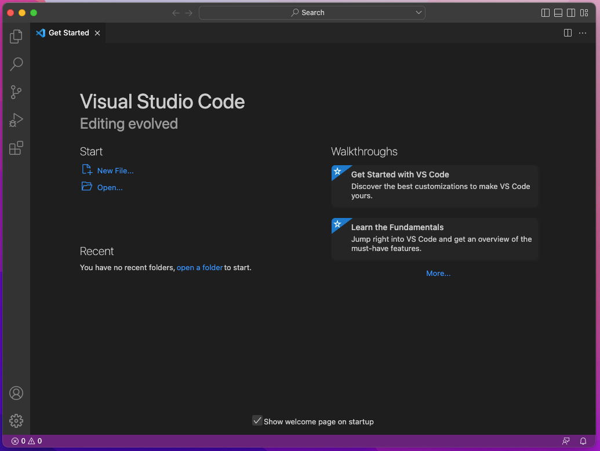Toggle the primary side bar layout icon
This screenshot has height=451, width=600.
click(546, 13)
